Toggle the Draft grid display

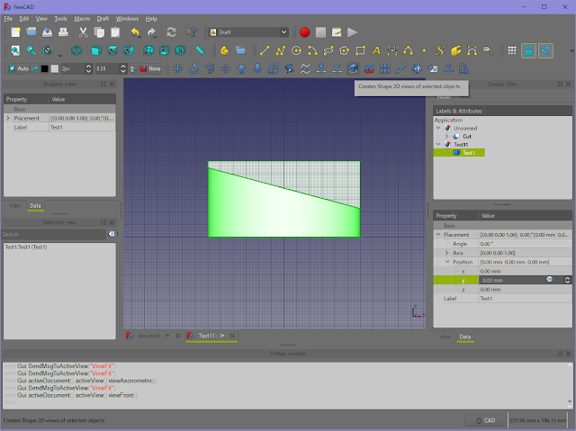tap(511, 50)
